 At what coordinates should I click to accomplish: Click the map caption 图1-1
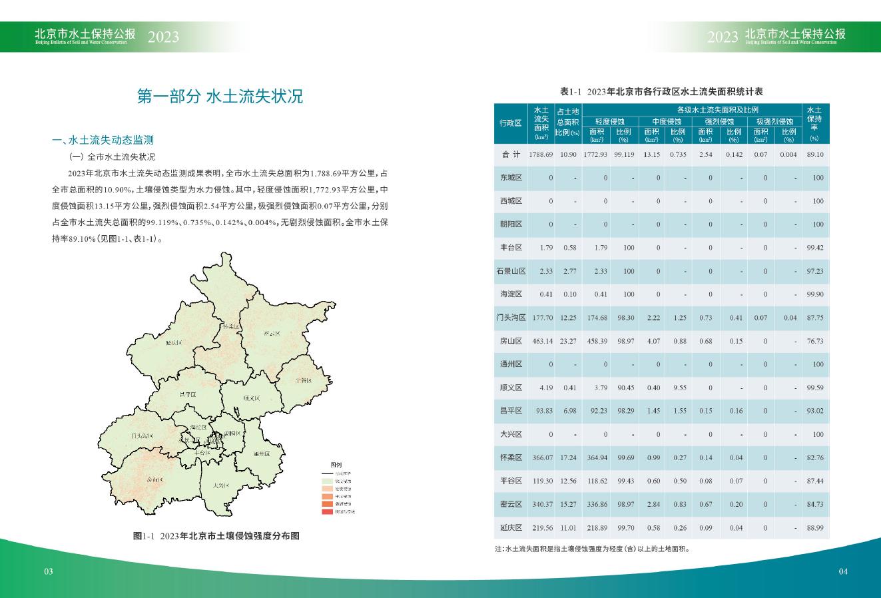[x=216, y=536]
